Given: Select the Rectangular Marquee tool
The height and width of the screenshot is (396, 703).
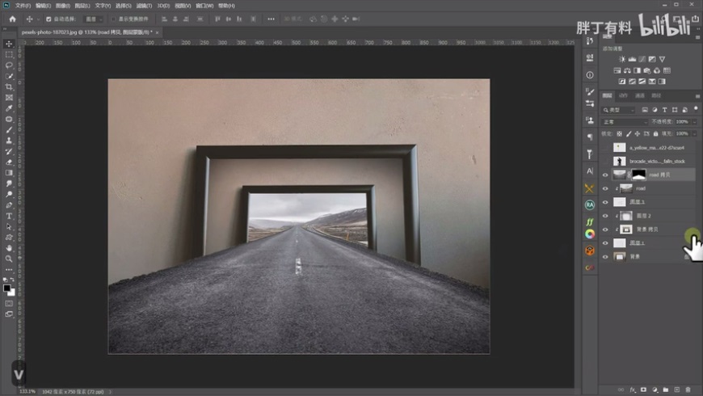Looking at the screenshot, I should (10, 54).
